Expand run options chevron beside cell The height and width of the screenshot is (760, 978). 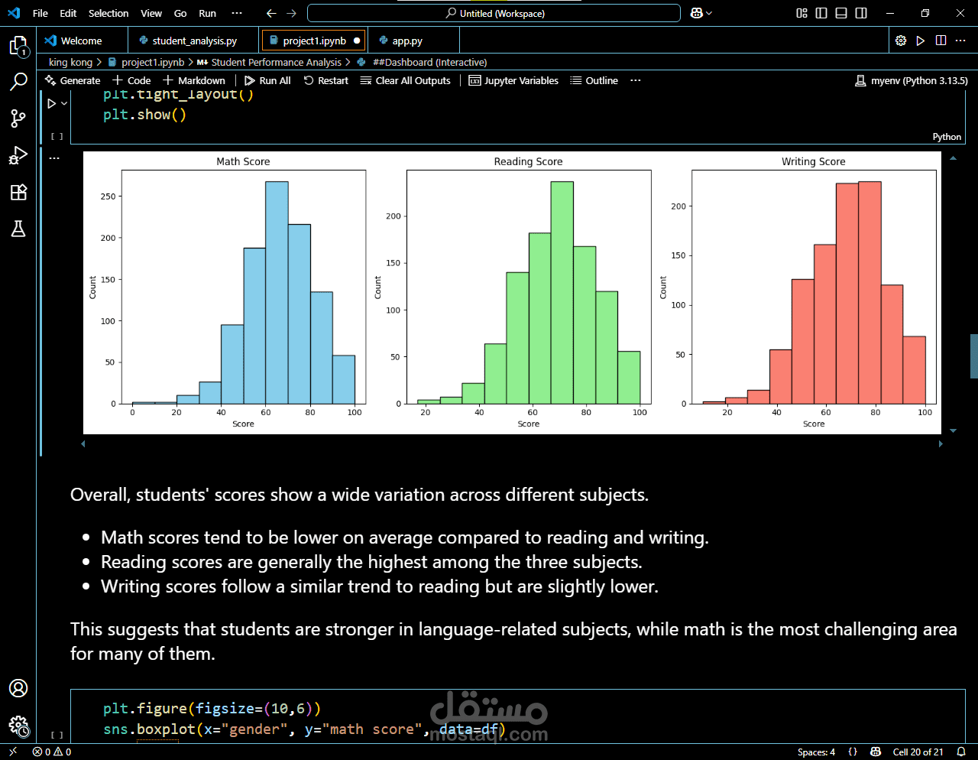[x=64, y=103]
